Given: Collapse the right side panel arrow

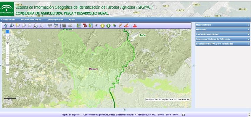Looking at the screenshot, I should [193, 65].
